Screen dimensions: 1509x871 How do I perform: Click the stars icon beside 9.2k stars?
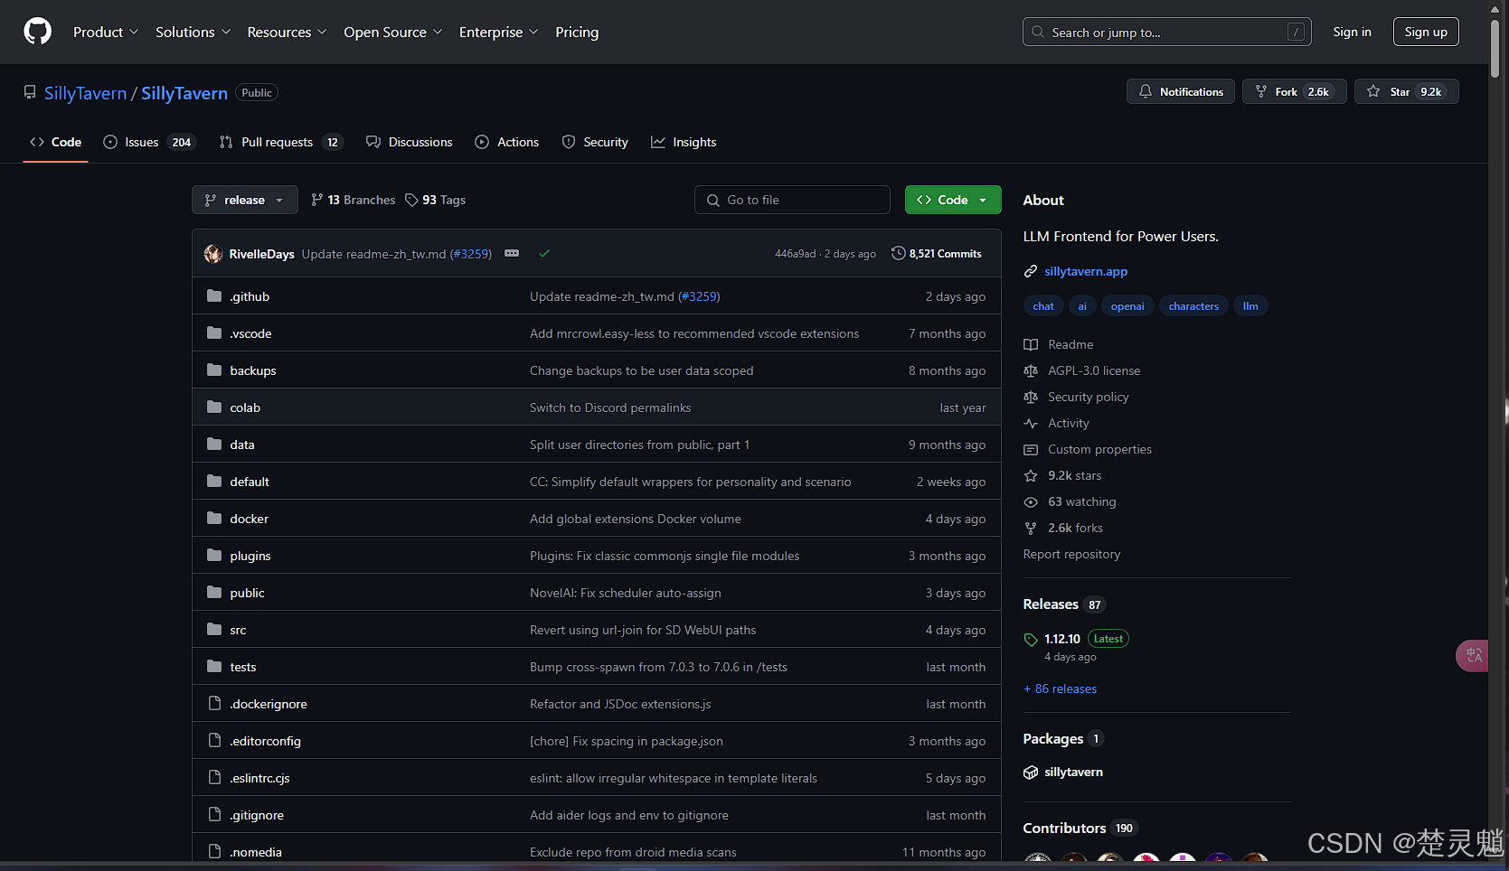pos(1031,476)
